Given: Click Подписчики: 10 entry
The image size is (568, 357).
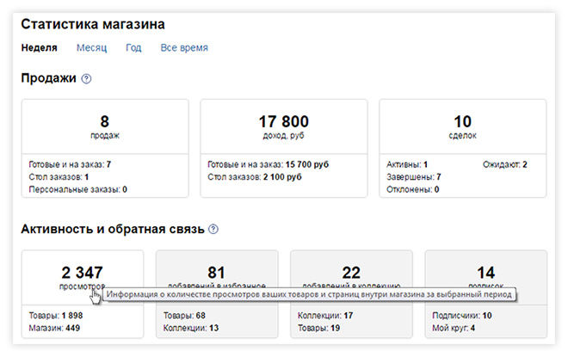Looking at the screenshot, I should point(463,315).
